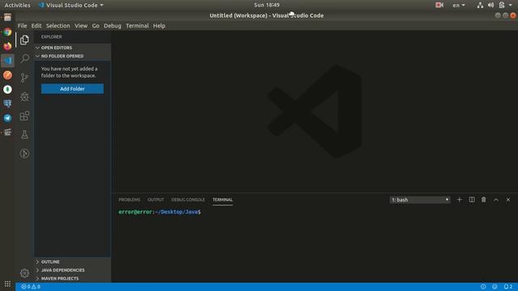Select the Terminal tab
This screenshot has width=518, height=291.
click(223, 200)
